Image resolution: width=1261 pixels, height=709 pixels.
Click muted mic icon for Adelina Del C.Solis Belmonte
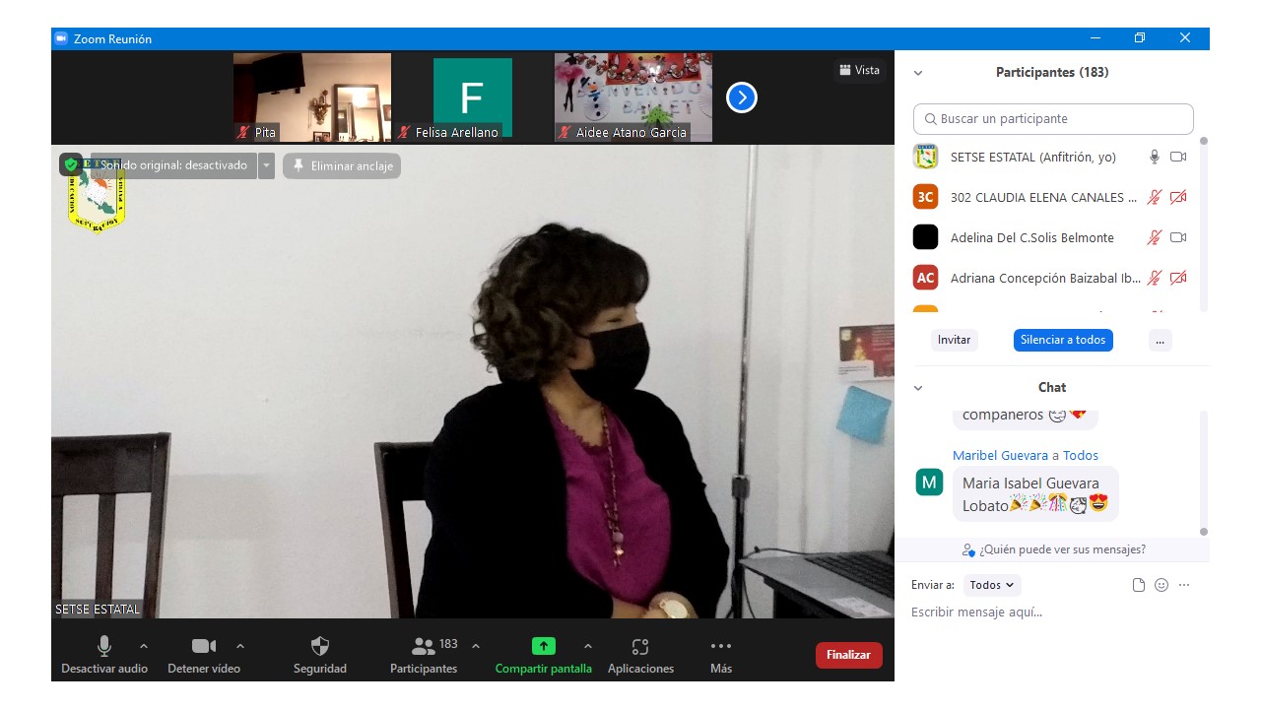coord(1155,237)
